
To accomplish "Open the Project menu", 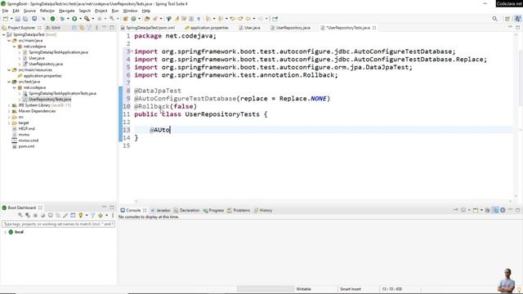I will click(x=101, y=11).
